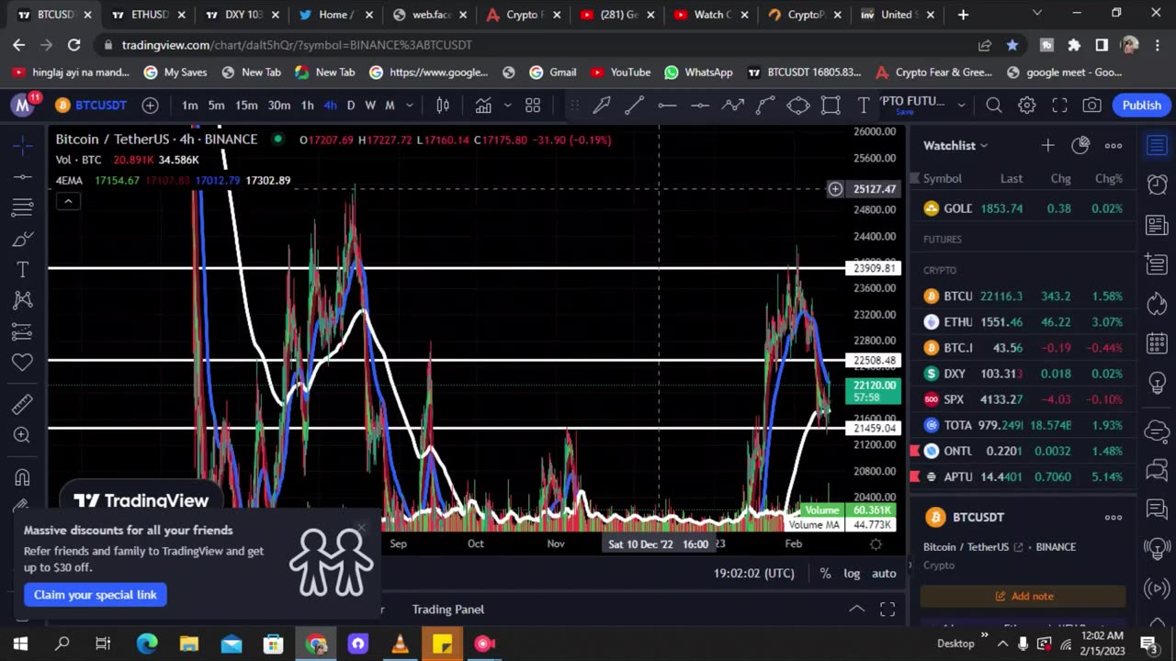Select the zoom in tool
The height and width of the screenshot is (661, 1176).
click(x=23, y=435)
